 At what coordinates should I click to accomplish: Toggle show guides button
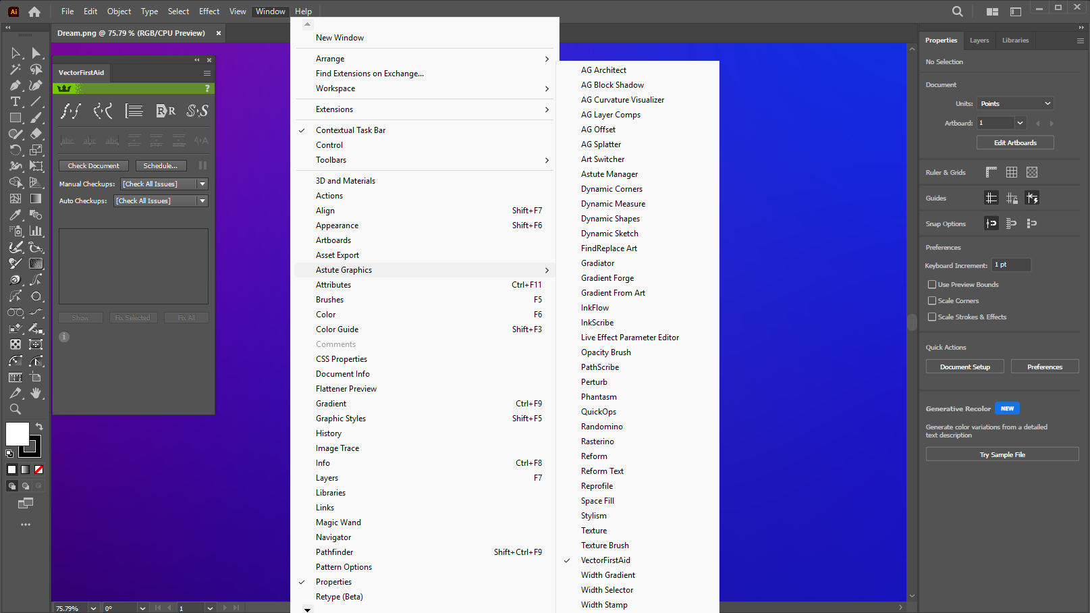[991, 198]
